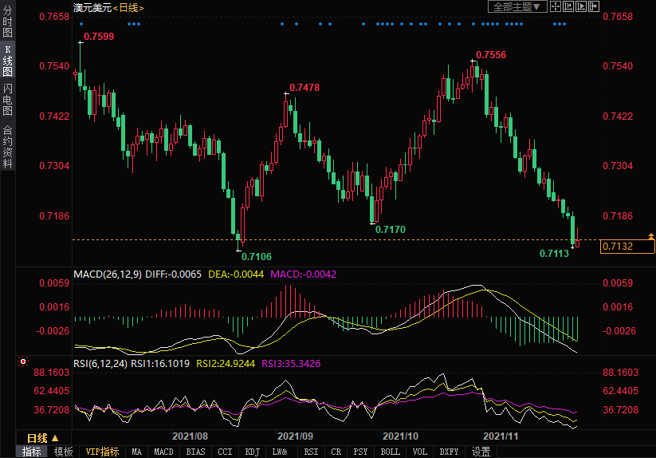
Task: Click the <日线> period label in chart title
Action: click(x=128, y=7)
